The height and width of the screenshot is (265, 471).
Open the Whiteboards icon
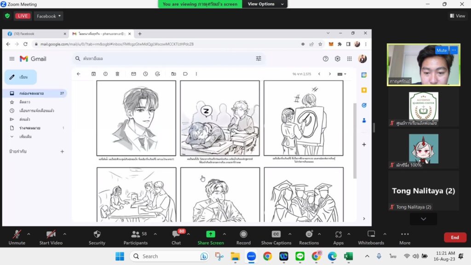(x=371, y=234)
